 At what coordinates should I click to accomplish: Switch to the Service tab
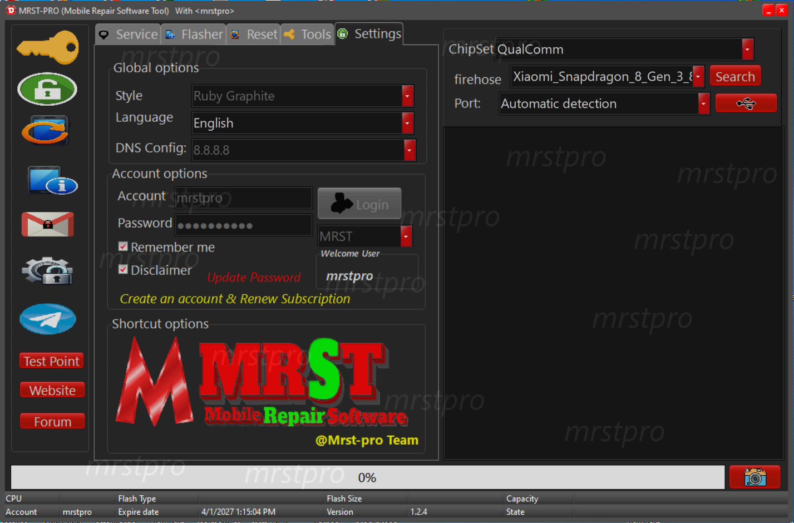tap(129, 34)
